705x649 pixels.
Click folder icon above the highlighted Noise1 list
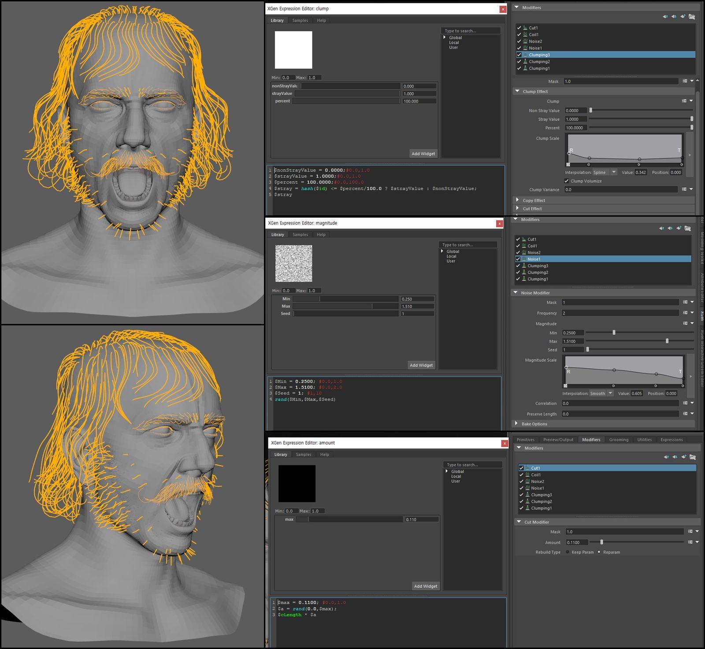pos(688,228)
